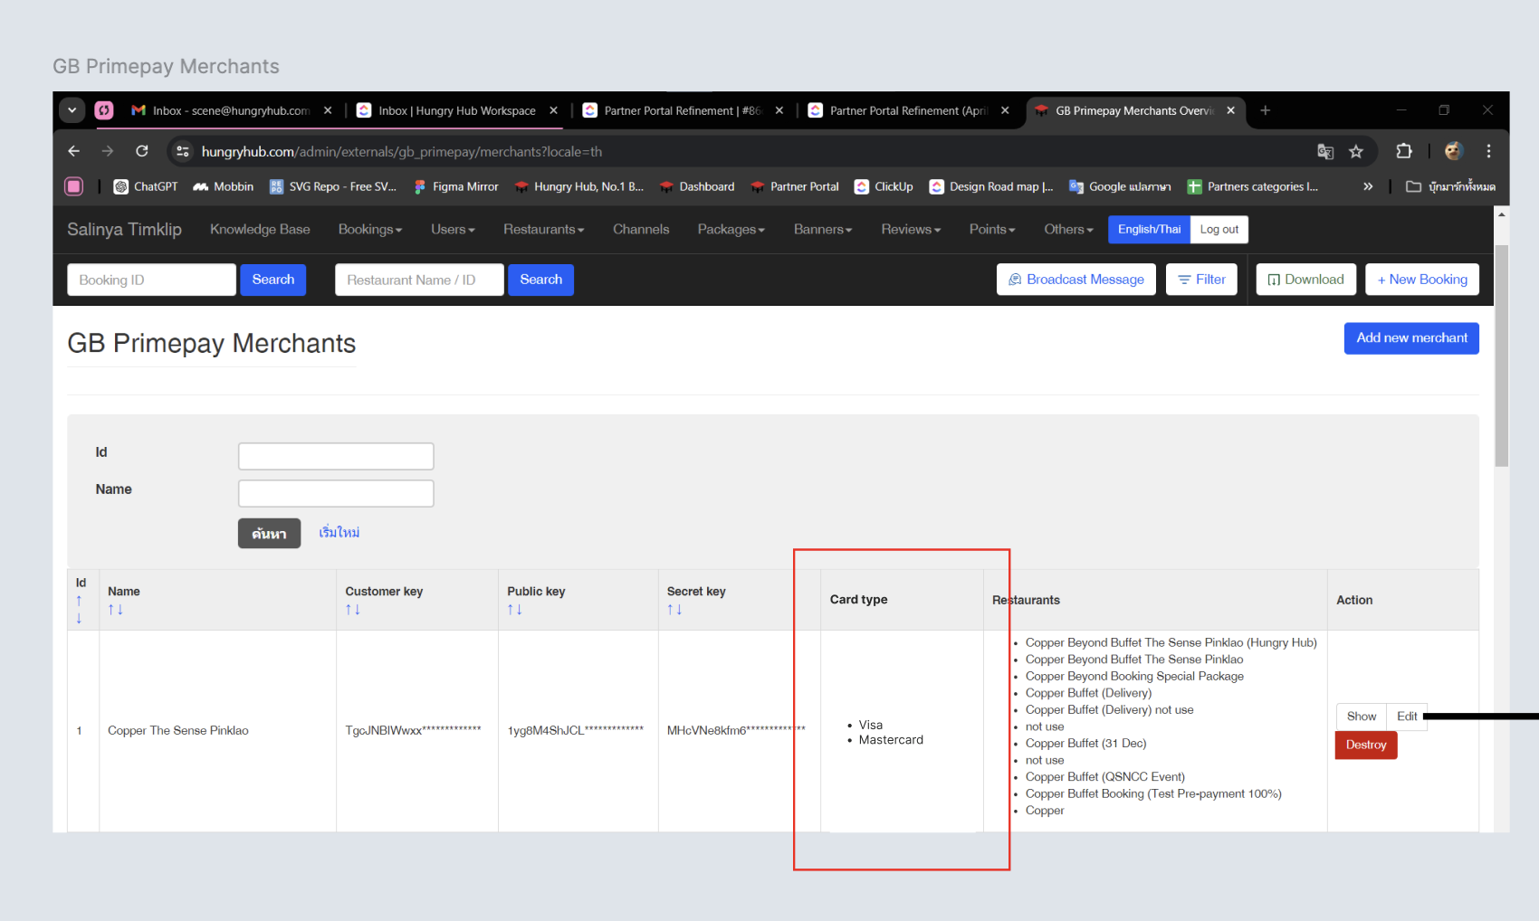This screenshot has width=1539, height=921.
Task: Go back using the browser back arrow
Action: pyautogui.click(x=74, y=151)
